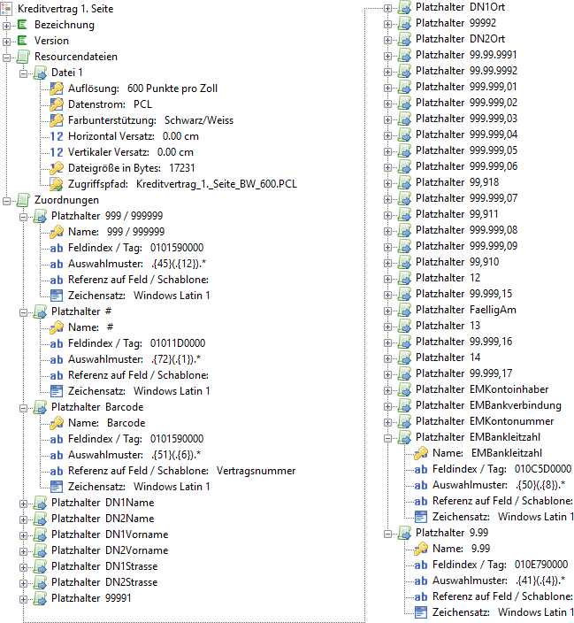
Task: Click the key icon beside Auflösung
Action: (57, 88)
